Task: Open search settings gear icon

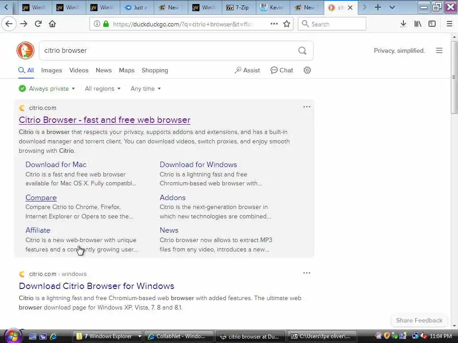Action: 307,70
